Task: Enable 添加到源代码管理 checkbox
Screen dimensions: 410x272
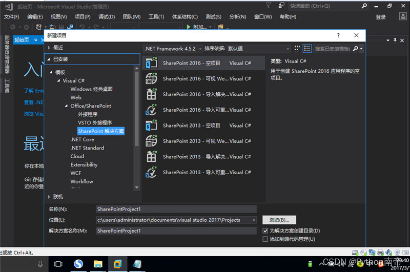Action: pos(265,239)
